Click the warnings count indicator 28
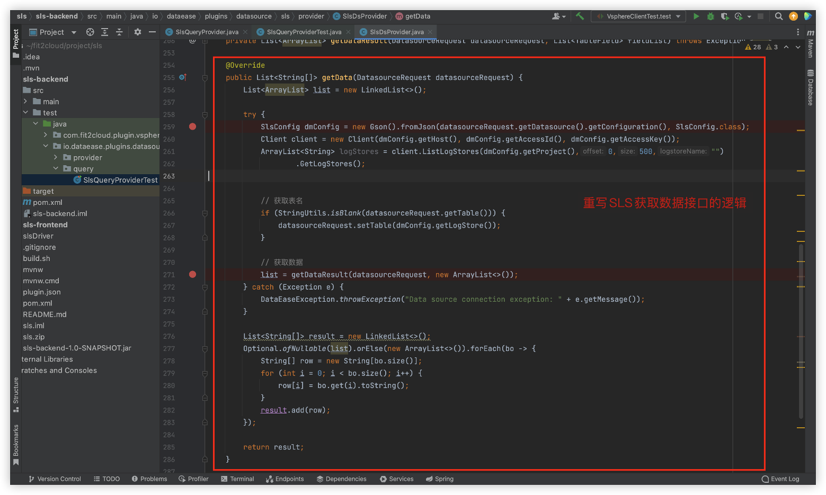The width and height of the screenshot is (826, 495). click(x=753, y=47)
